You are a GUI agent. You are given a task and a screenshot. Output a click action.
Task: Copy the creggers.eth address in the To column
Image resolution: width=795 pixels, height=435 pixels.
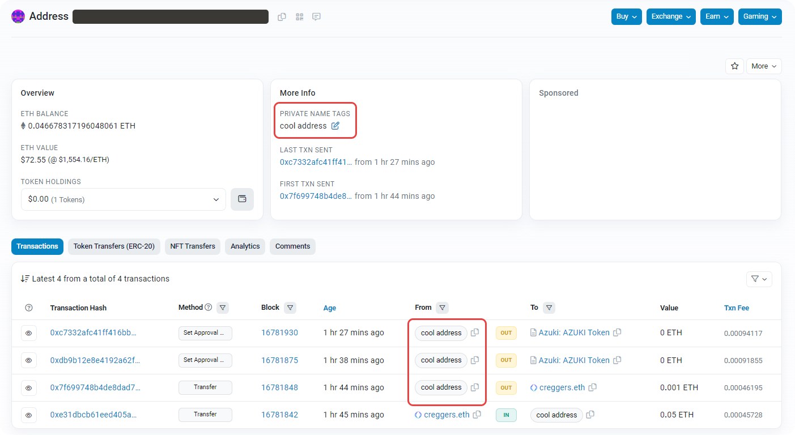pos(593,387)
